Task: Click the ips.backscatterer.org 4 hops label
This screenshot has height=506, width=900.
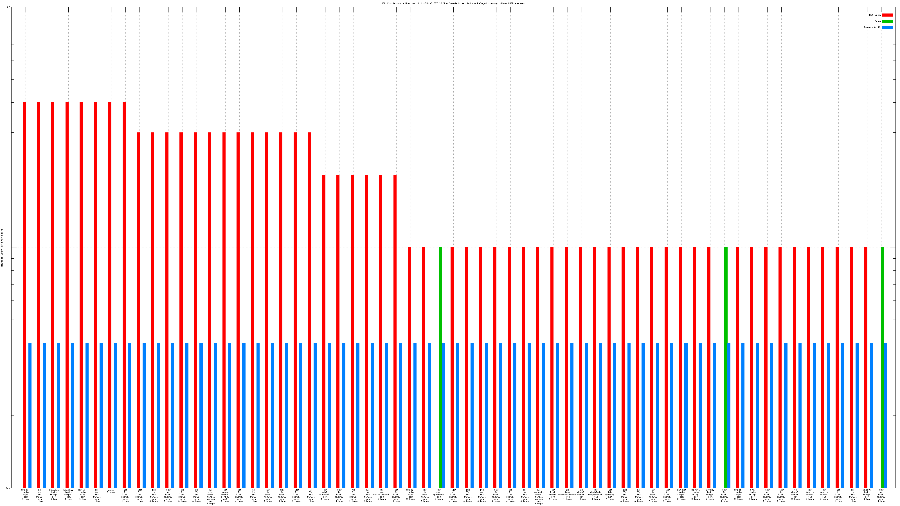Action: click(x=567, y=494)
